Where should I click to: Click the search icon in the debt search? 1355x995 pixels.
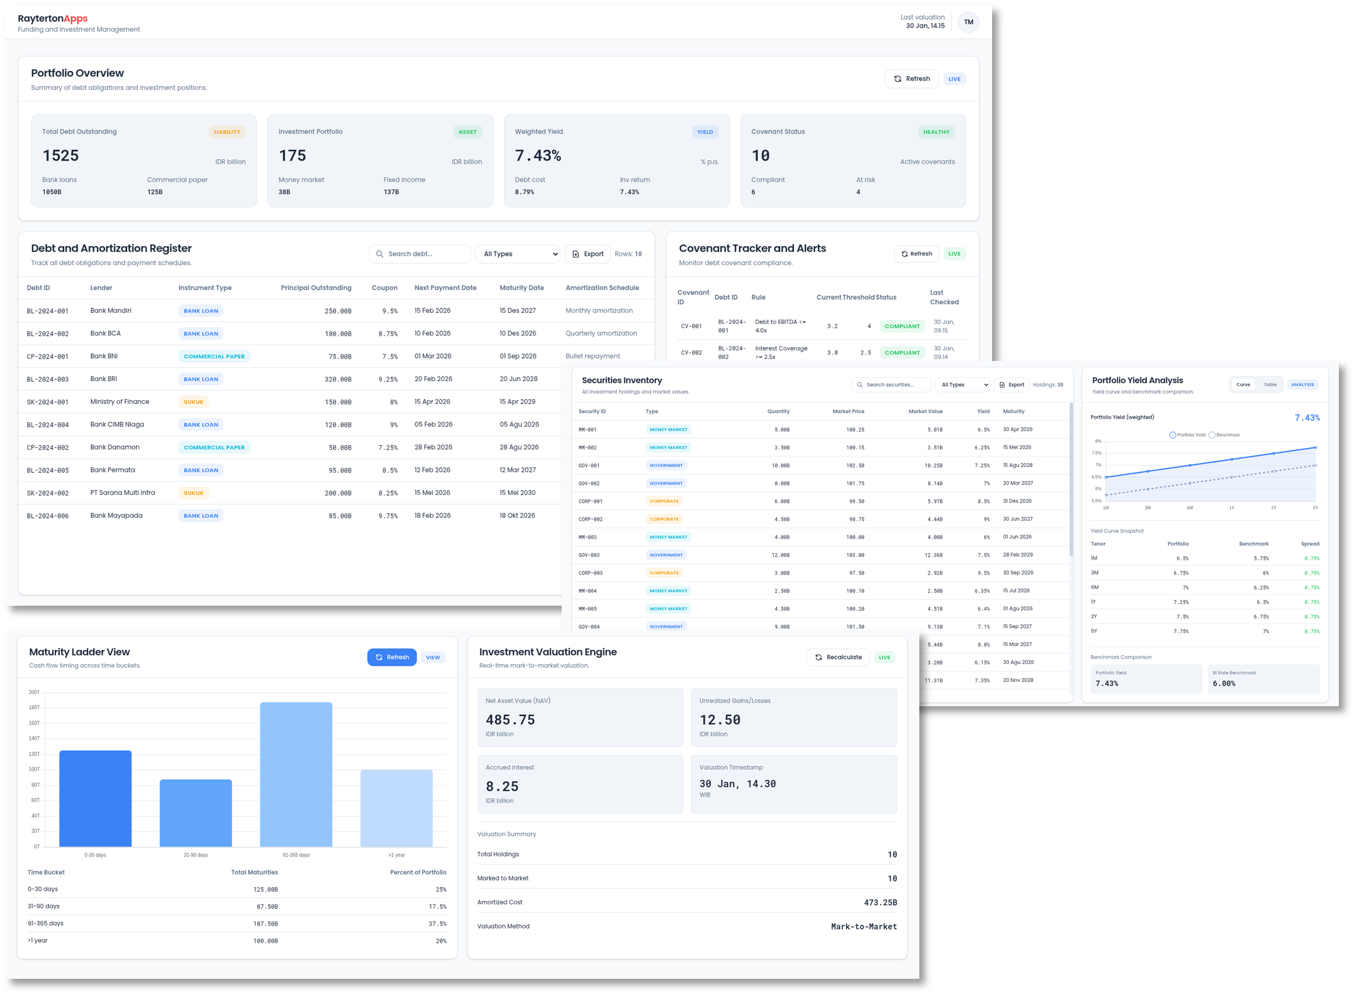click(x=380, y=254)
